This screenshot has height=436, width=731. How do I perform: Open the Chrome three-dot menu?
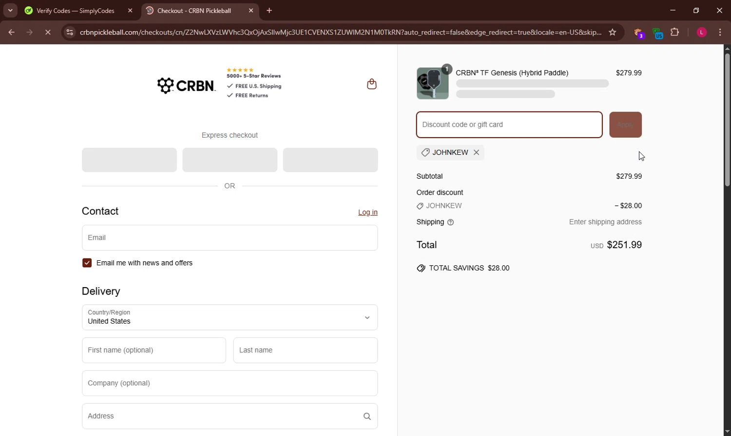pos(720,33)
